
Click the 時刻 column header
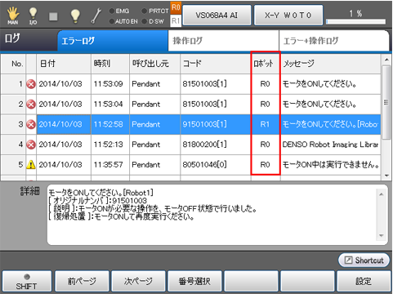point(110,64)
